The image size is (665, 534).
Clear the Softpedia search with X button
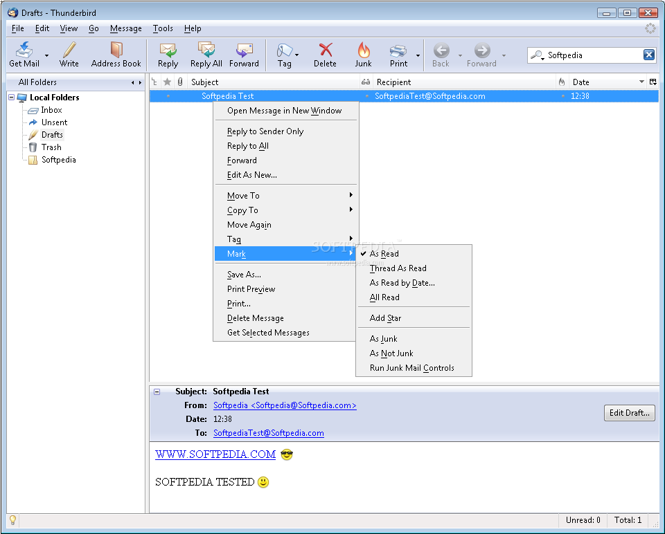click(649, 55)
